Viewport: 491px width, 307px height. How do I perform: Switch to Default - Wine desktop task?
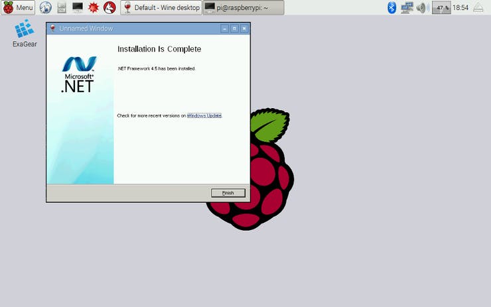(160, 8)
